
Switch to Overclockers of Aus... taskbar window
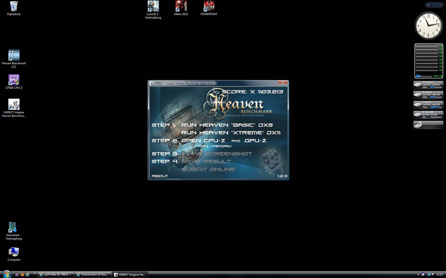coord(93,274)
